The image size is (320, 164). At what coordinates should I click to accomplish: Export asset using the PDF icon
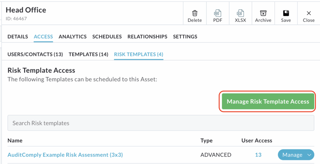click(217, 13)
